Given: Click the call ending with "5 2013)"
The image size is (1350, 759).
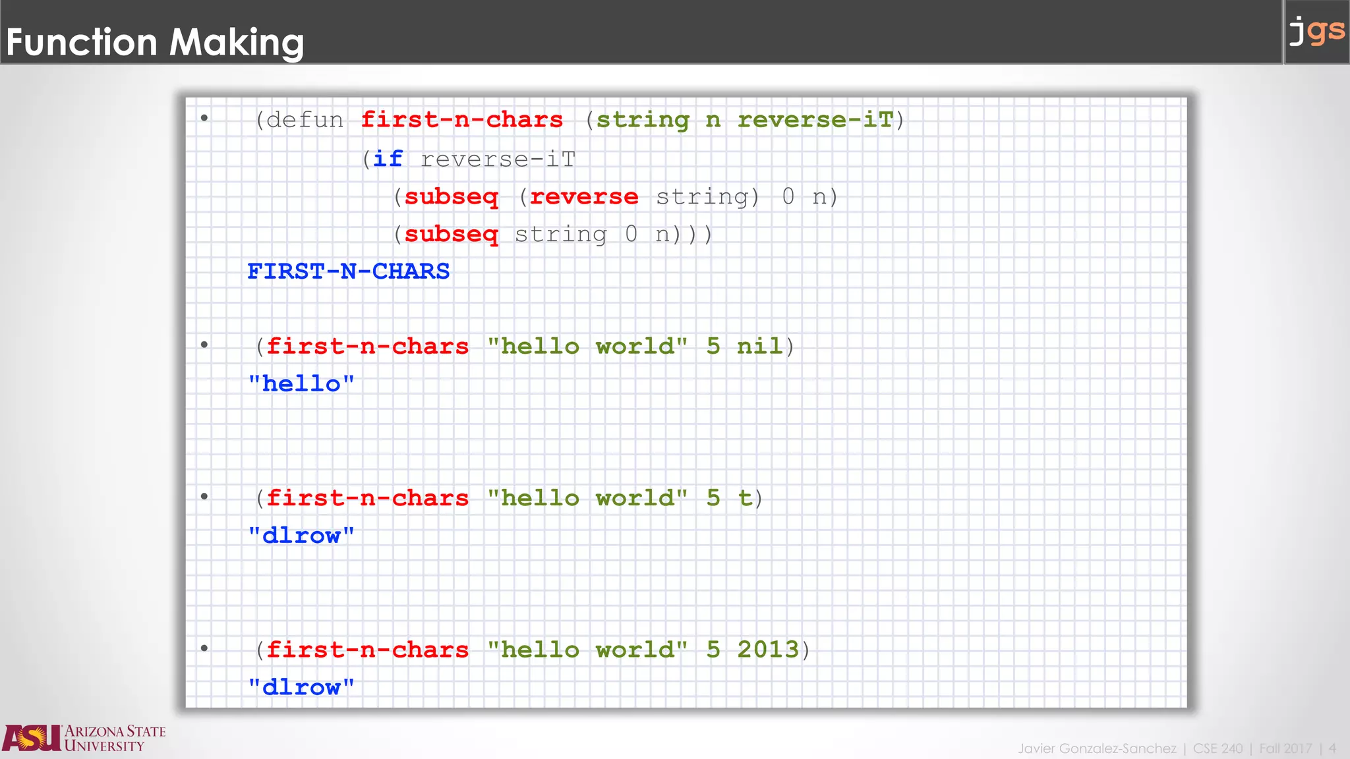Looking at the screenshot, I should (x=533, y=650).
